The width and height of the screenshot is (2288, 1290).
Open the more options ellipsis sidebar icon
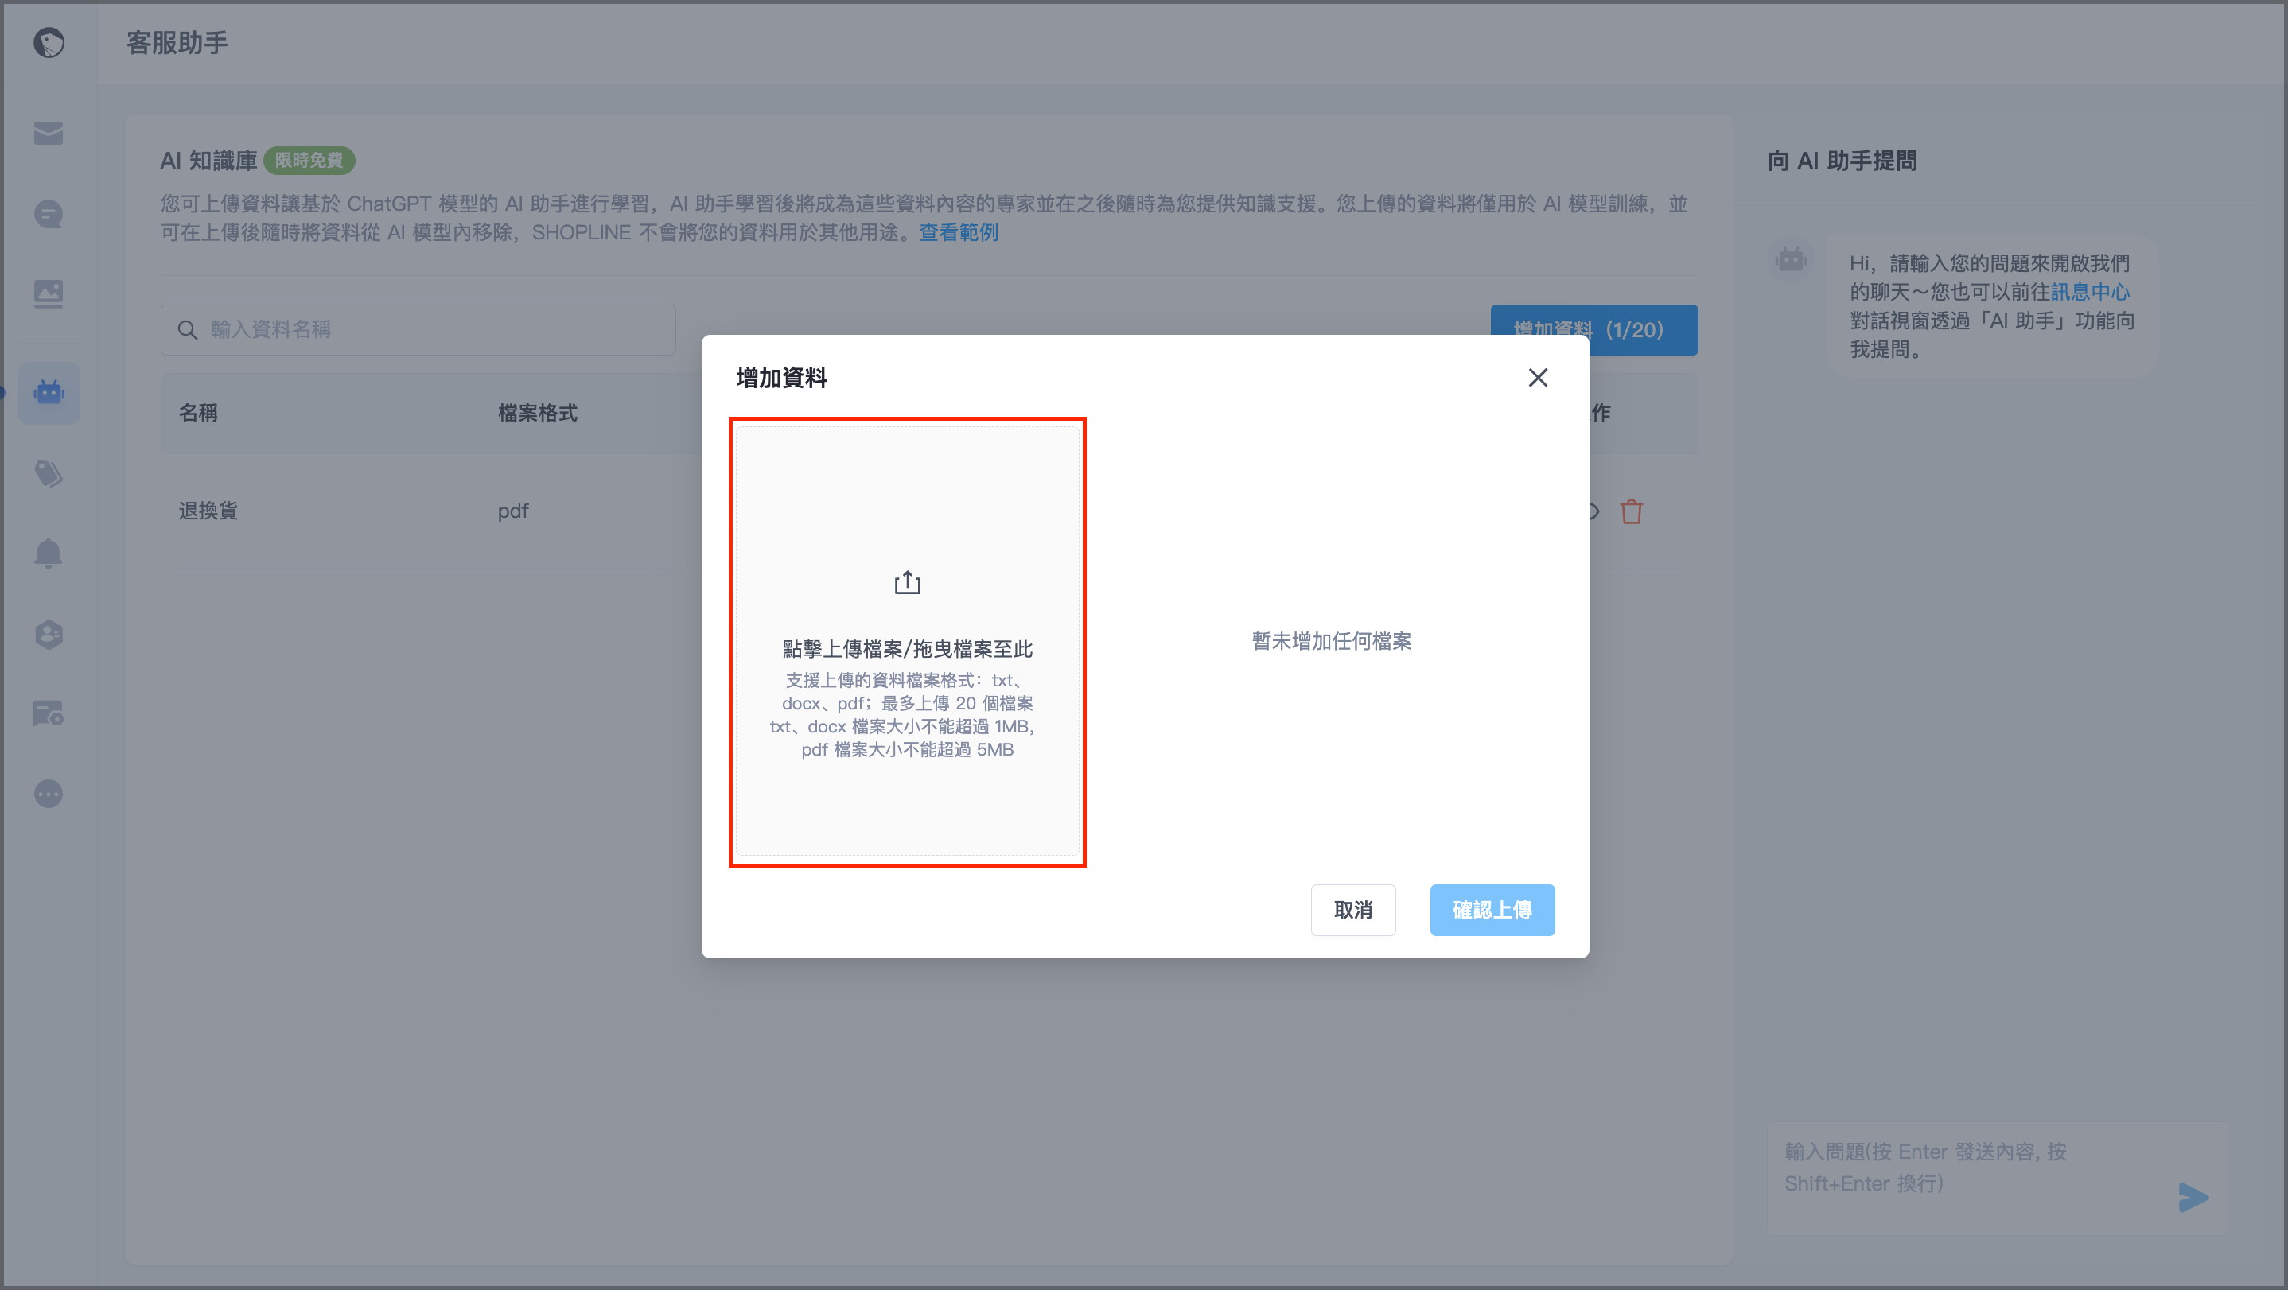point(49,794)
